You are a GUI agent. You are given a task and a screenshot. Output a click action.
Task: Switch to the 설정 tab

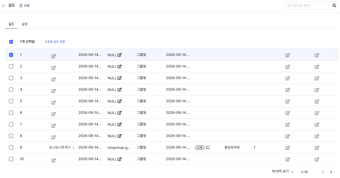25,24
